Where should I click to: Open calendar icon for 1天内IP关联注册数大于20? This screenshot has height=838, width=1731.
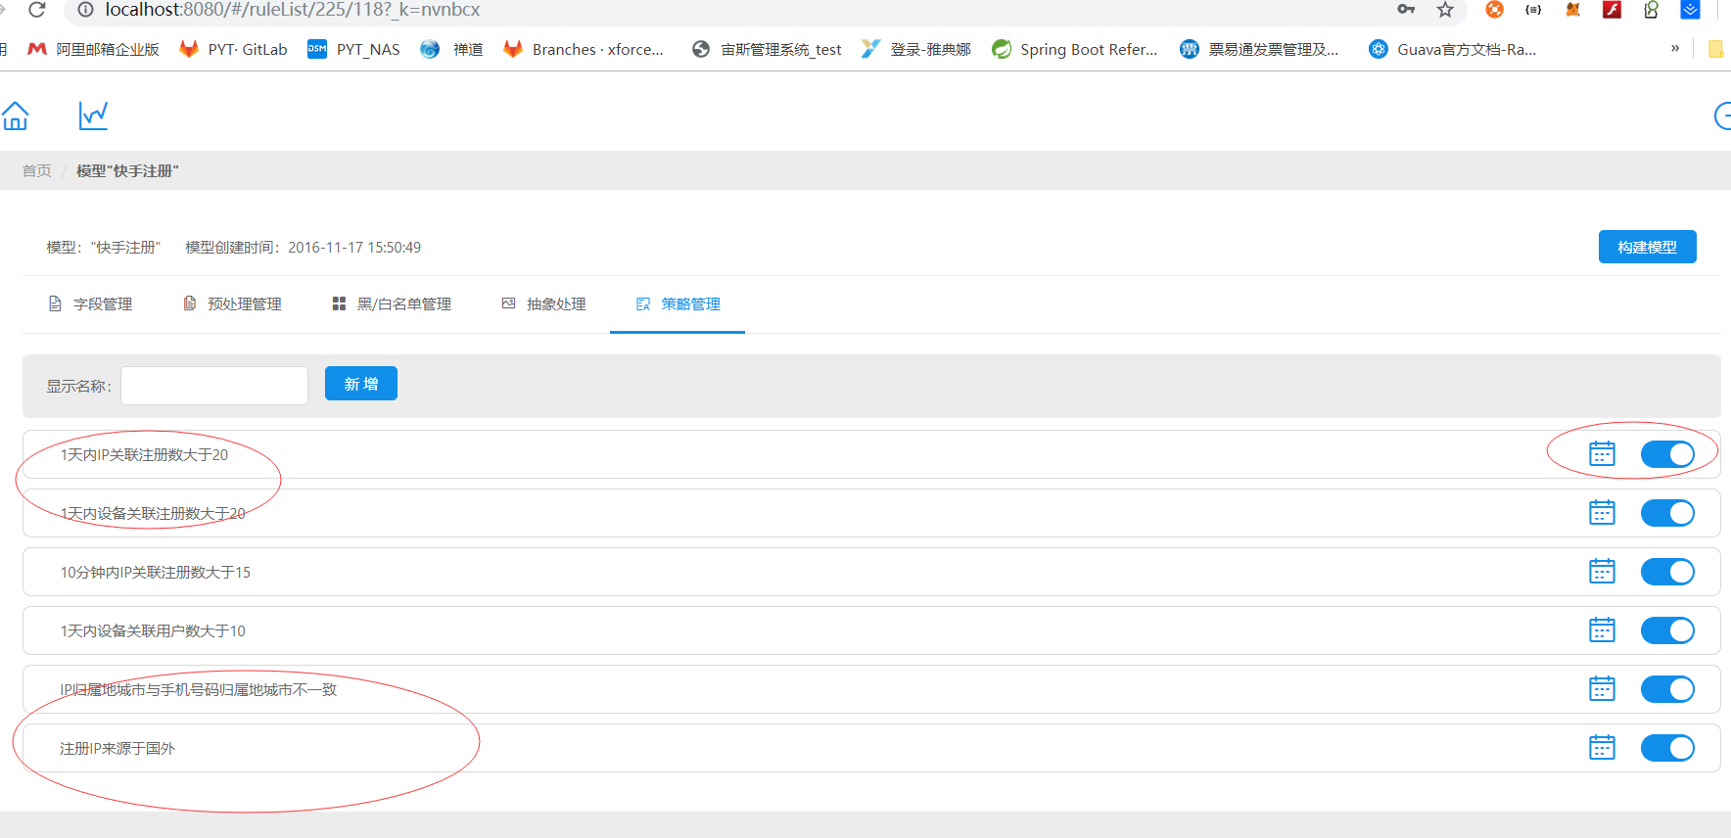pyautogui.click(x=1602, y=454)
